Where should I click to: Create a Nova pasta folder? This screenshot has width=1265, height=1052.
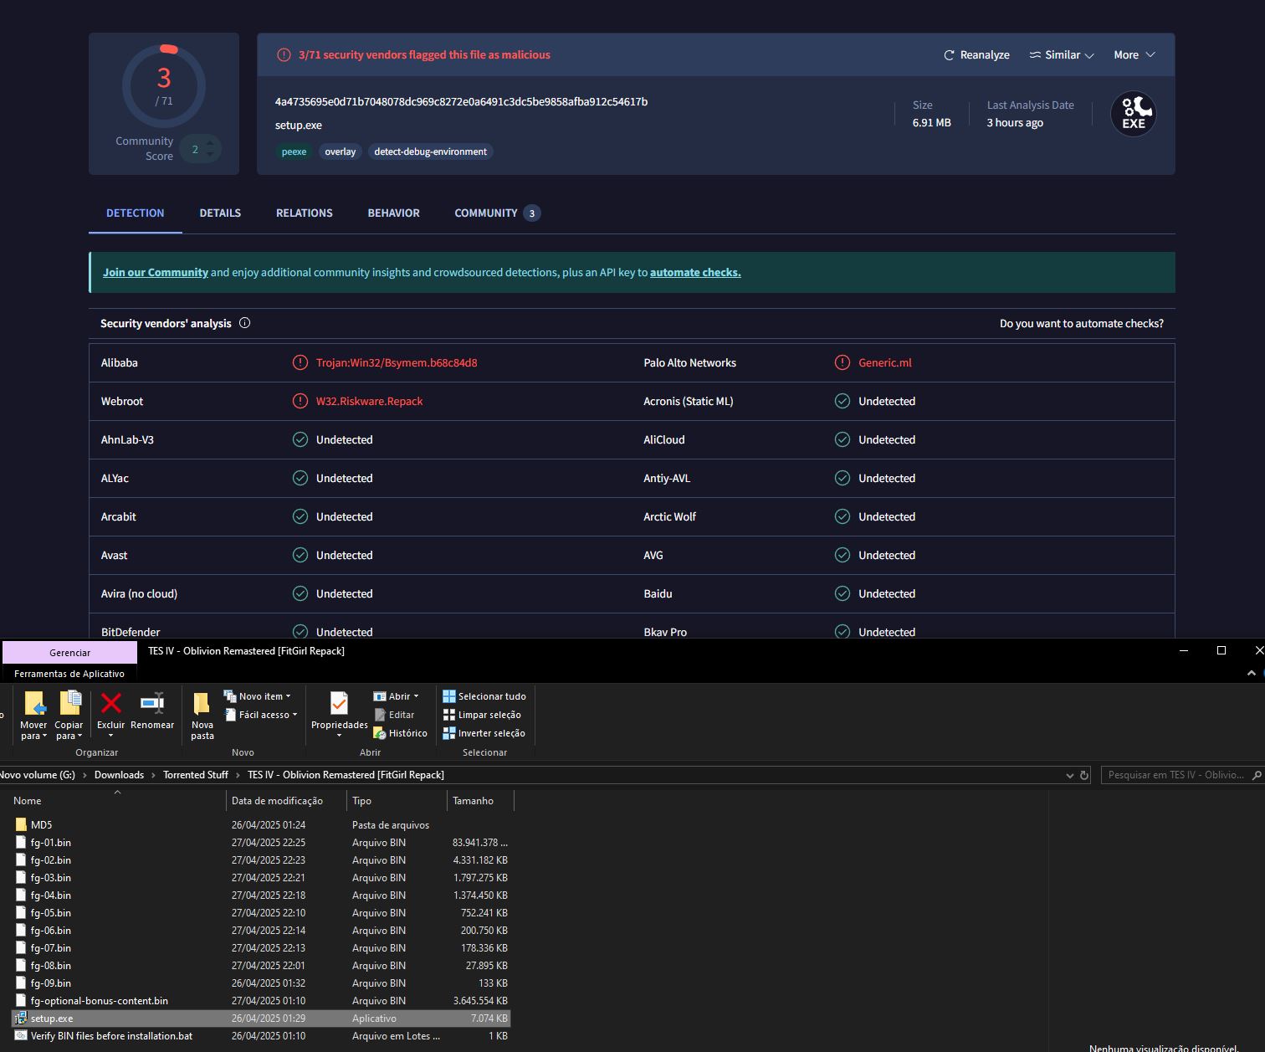pos(202,716)
